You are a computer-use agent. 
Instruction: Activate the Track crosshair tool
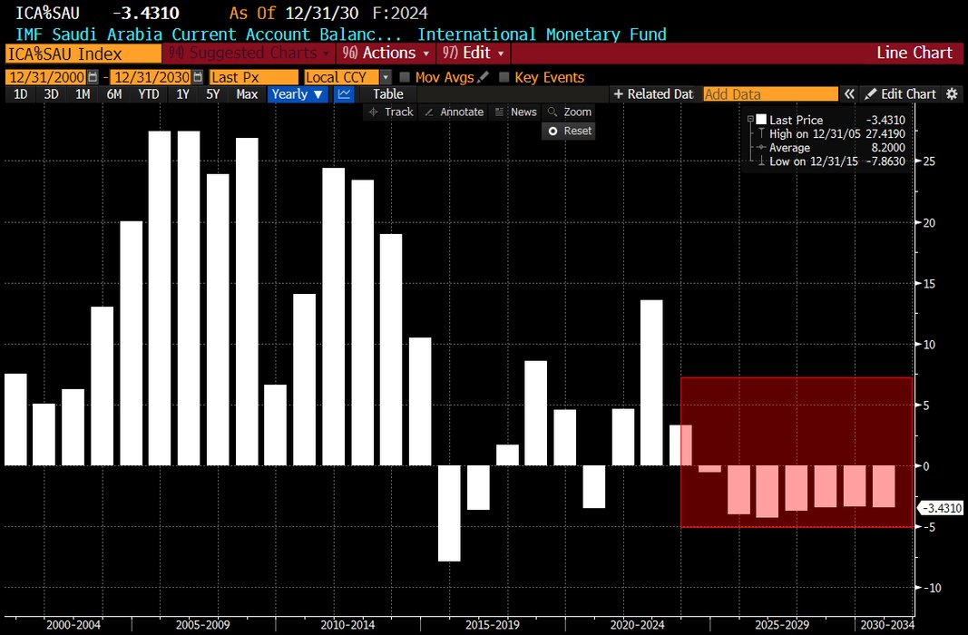tap(390, 112)
